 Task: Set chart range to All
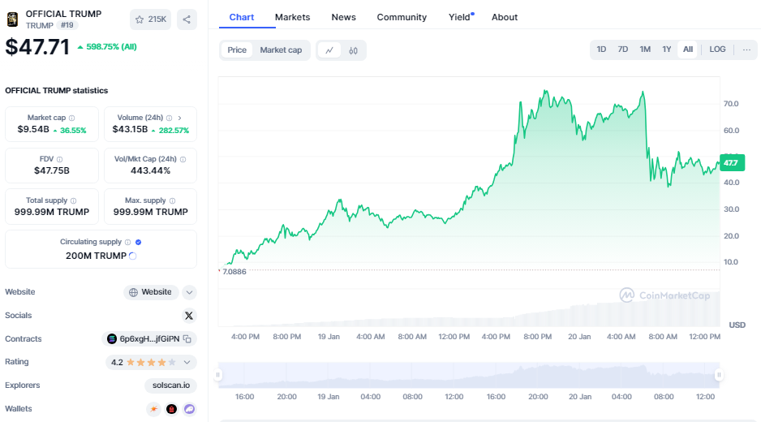click(x=688, y=50)
